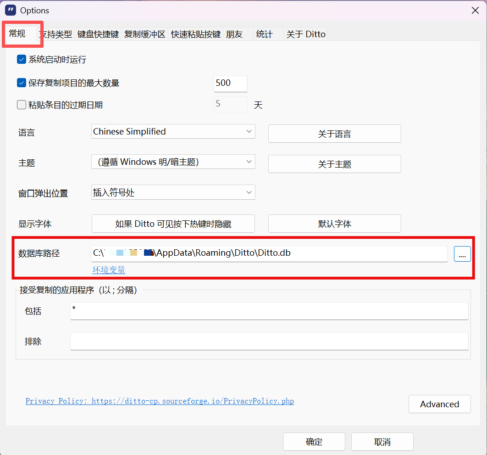Click the 数据库路径 text field
The image size is (487, 455).
click(x=269, y=254)
